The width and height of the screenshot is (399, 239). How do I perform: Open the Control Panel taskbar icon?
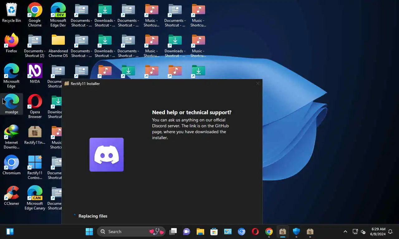228,232
